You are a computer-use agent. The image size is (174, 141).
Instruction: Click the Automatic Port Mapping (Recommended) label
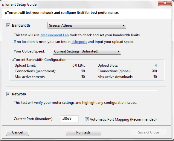click(x=123, y=119)
